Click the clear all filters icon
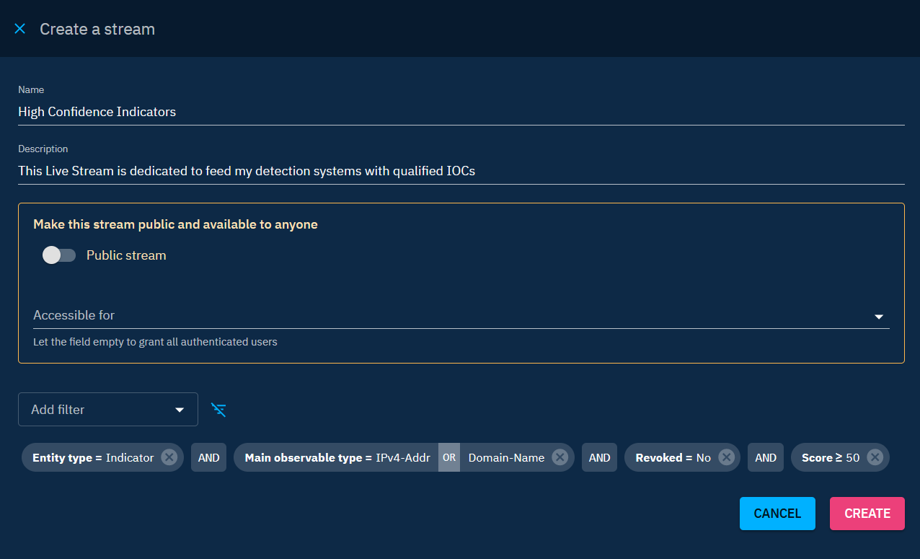Screen dimensions: 920x559 (218, 410)
